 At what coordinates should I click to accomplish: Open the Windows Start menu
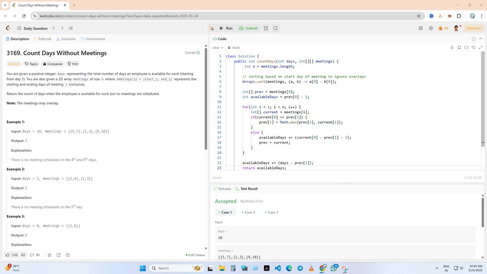(143, 268)
